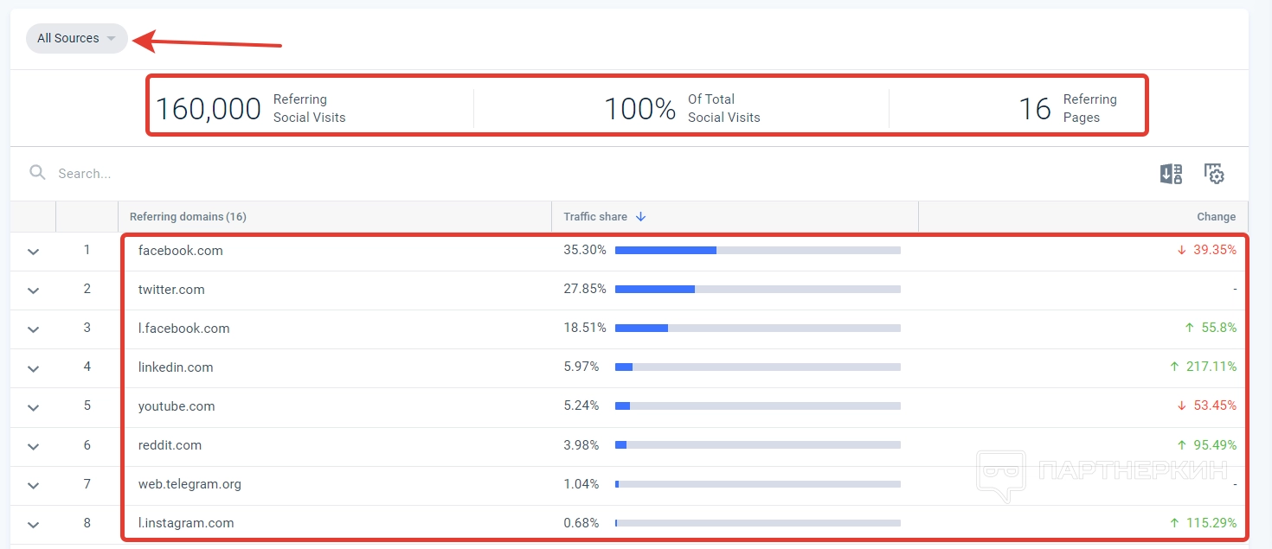Open the table column settings icon
1272x549 pixels.
1214,174
